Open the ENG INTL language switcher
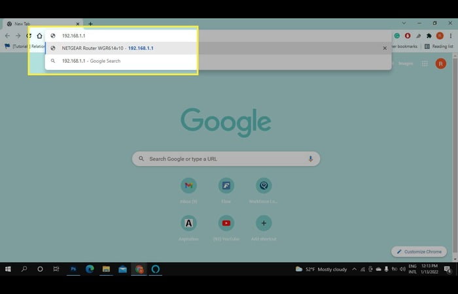 point(412,269)
